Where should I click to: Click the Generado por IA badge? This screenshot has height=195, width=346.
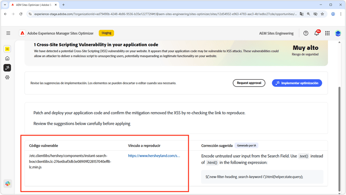246,146
